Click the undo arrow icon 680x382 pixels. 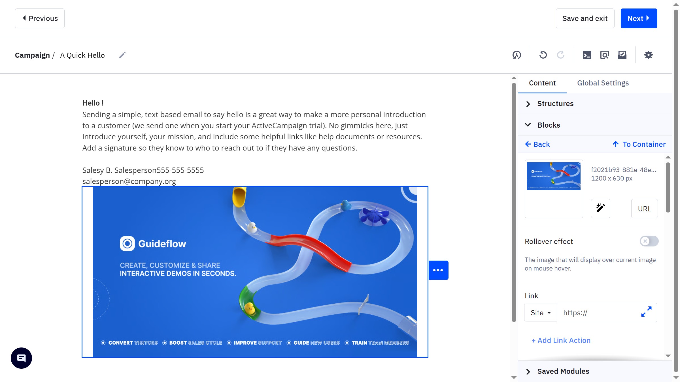click(x=543, y=55)
